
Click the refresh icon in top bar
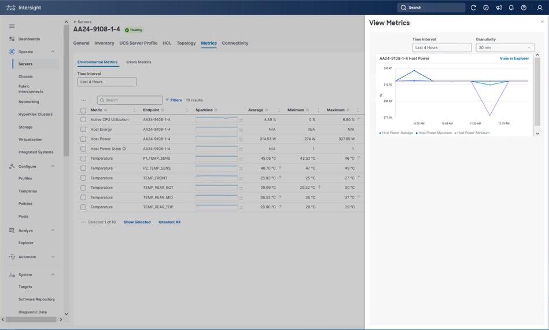[x=473, y=8]
